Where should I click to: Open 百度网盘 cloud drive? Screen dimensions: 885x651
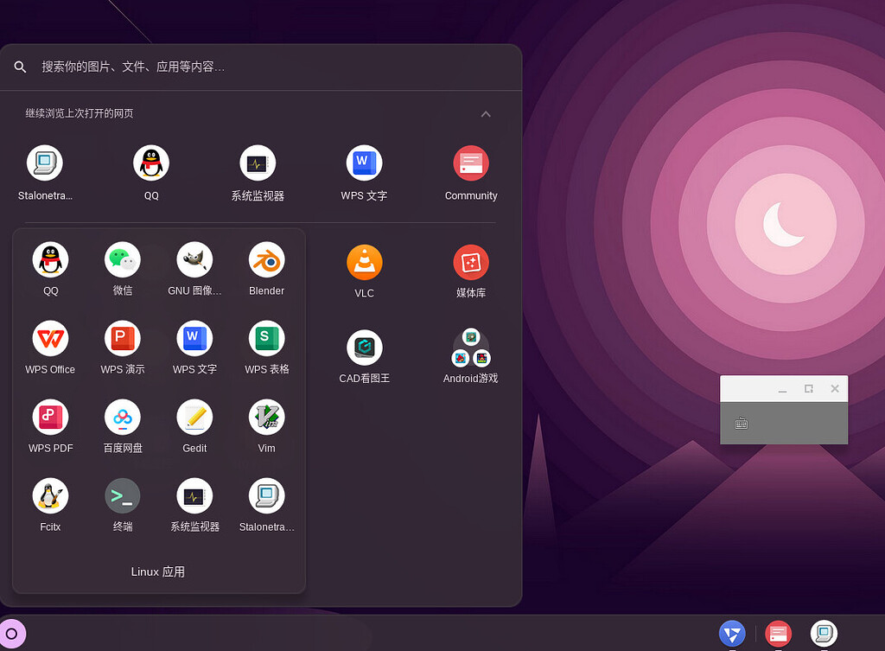click(122, 418)
